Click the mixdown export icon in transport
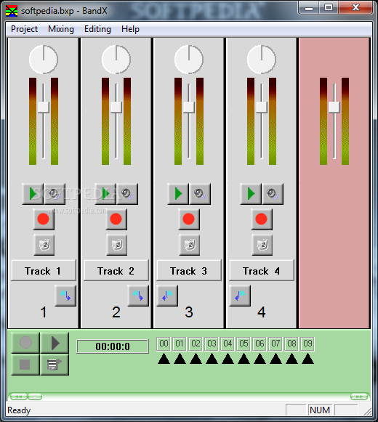Screen dimensions: 378x422 [x=55, y=365]
